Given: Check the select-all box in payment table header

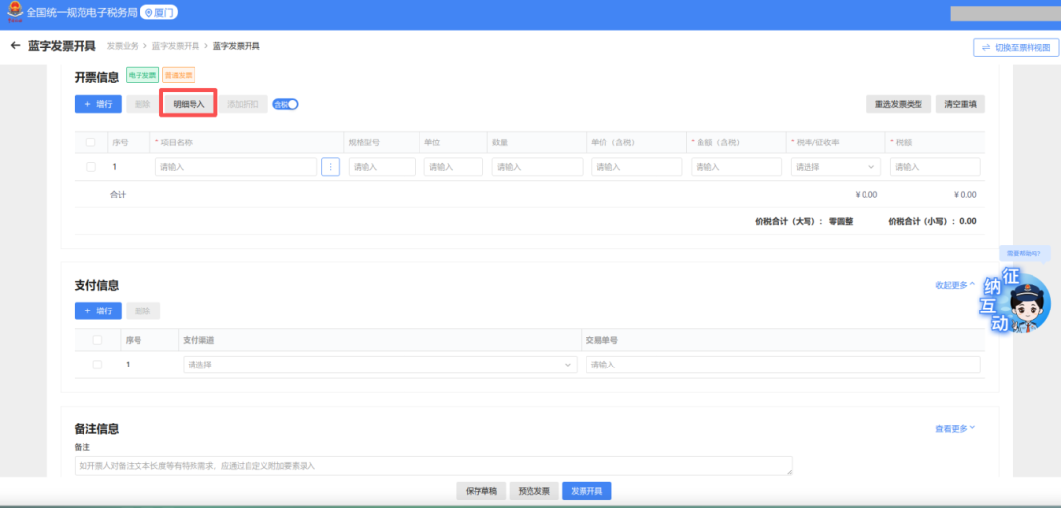Looking at the screenshot, I should tap(97, 340).
